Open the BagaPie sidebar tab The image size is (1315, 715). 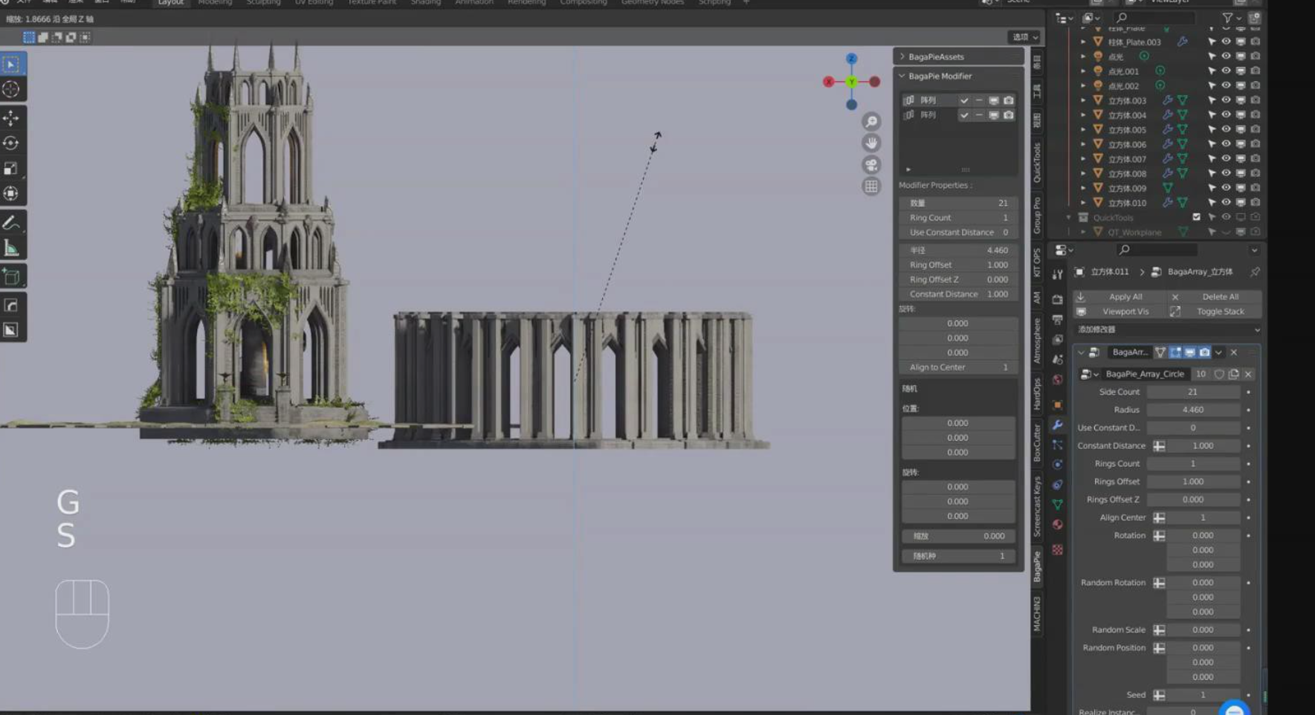[1037, 567]
